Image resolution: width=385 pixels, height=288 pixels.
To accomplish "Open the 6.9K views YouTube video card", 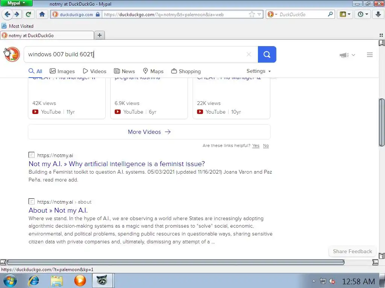I will pos(149,98).
